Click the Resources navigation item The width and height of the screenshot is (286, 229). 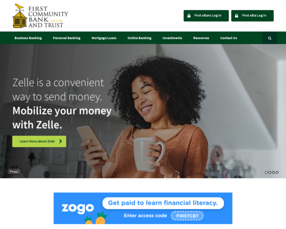(201, 38)
